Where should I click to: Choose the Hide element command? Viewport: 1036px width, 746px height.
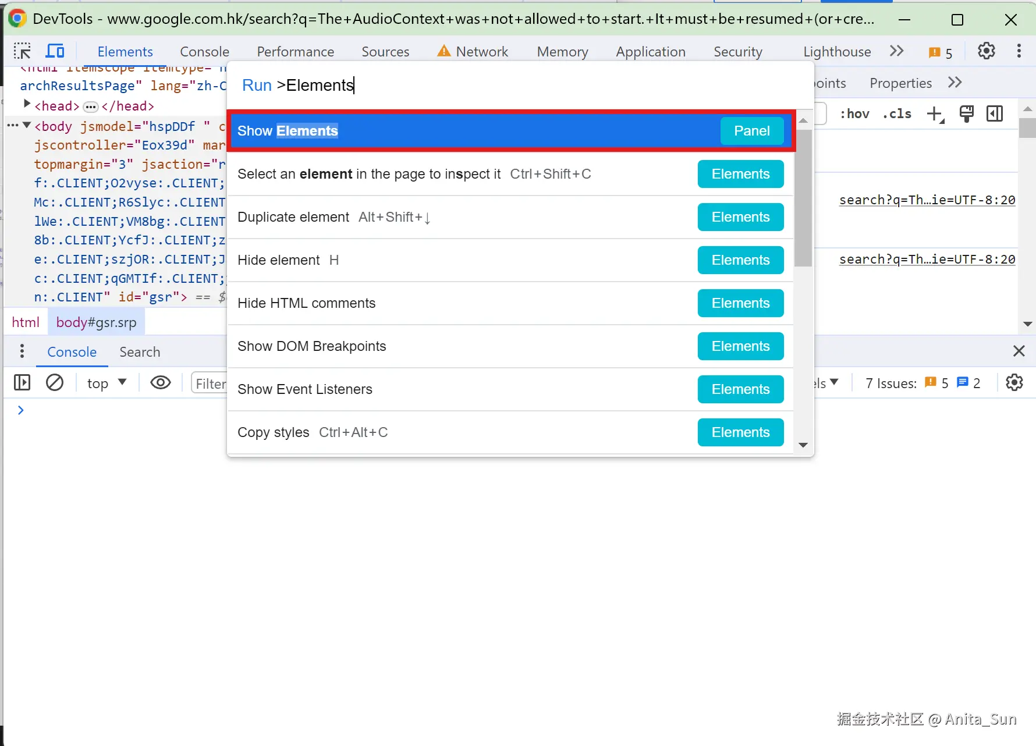(x=510, y=260)
